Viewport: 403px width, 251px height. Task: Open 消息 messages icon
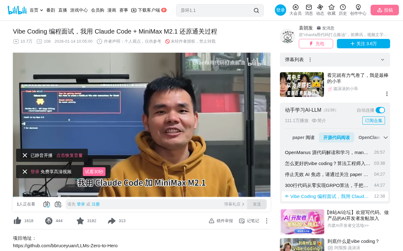pyautogui.click(x=309, y=10)
